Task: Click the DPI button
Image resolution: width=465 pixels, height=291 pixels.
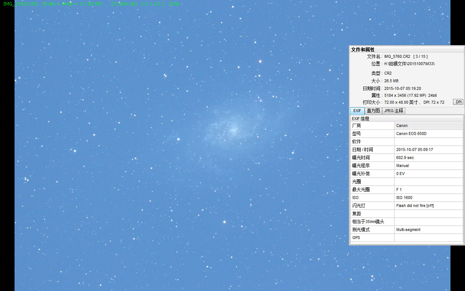Action: [458, 102]
